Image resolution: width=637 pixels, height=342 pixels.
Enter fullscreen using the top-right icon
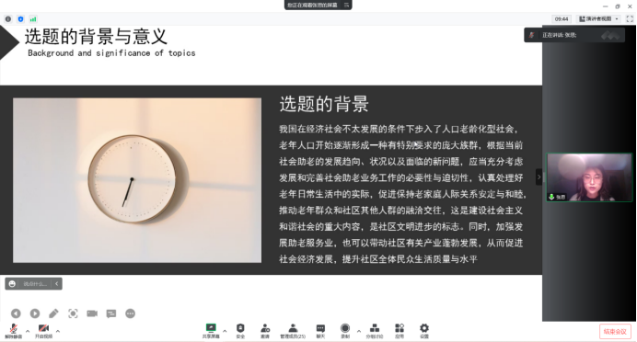[630, 18]
